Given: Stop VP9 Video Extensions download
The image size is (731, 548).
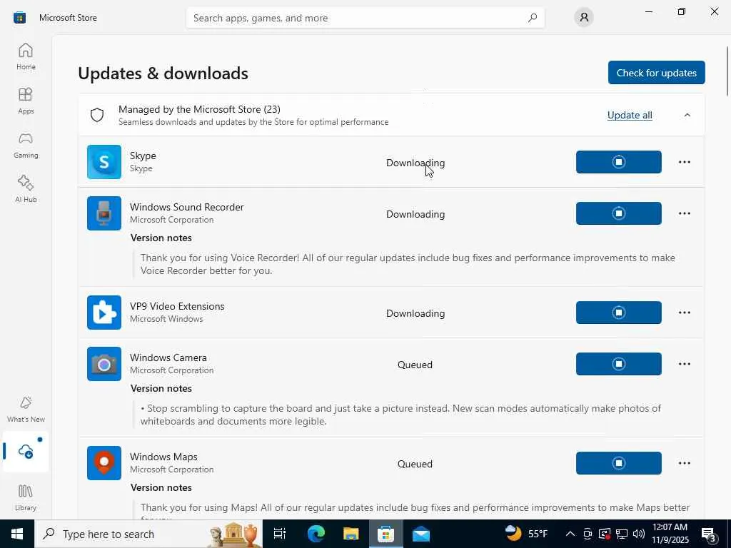Looking at the screenshot, I should tap(619, 313).
